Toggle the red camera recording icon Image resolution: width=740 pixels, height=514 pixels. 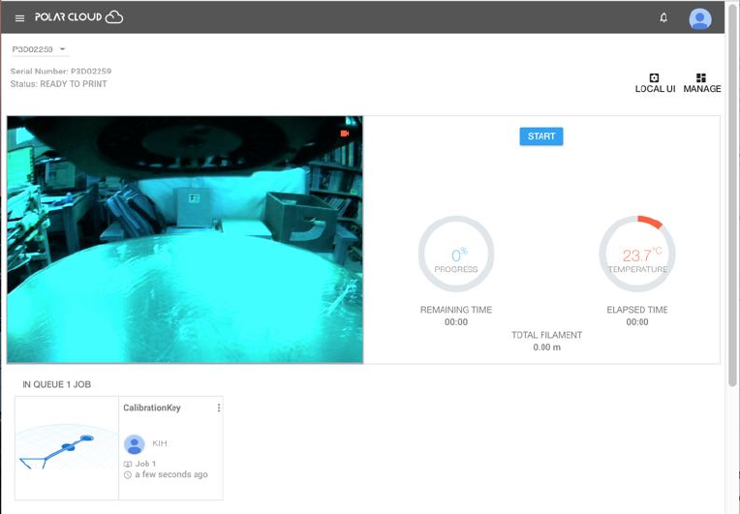pyautogui.click(x=345, y=134)
